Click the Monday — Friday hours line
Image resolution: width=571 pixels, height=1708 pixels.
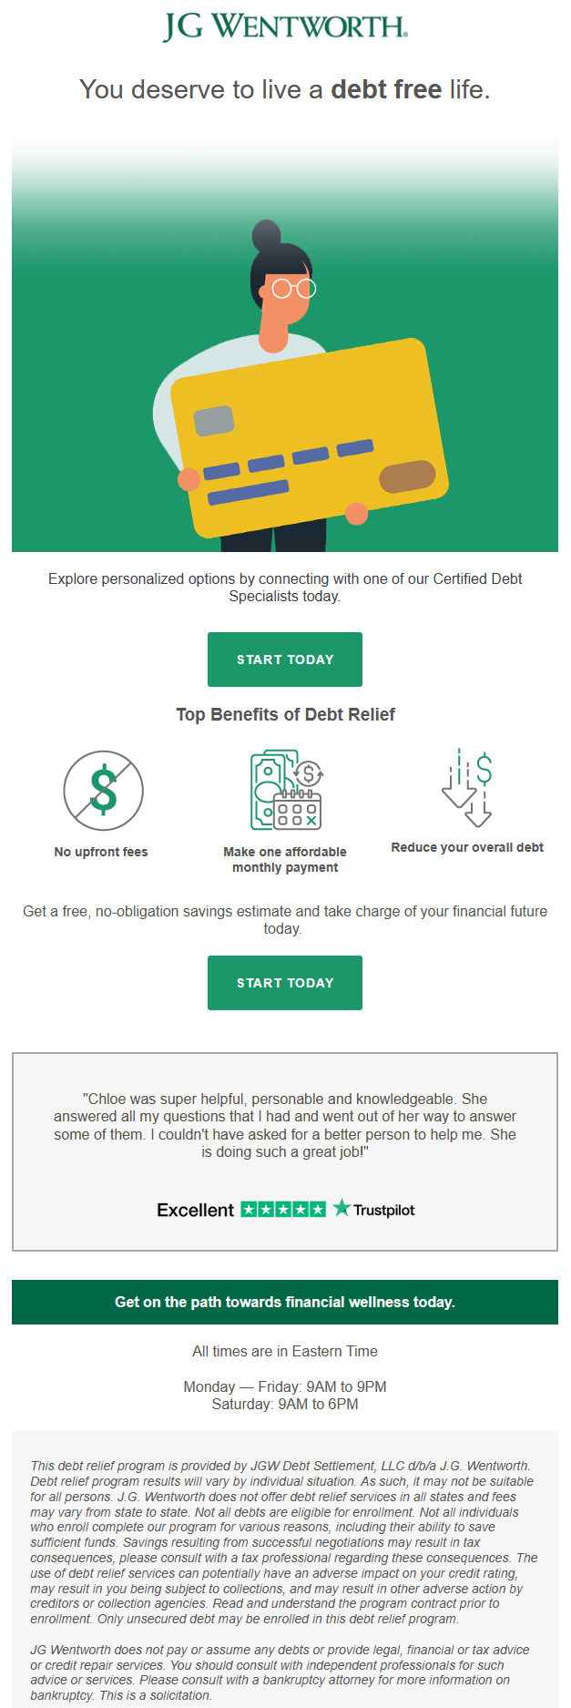[x=285, y=1386]
